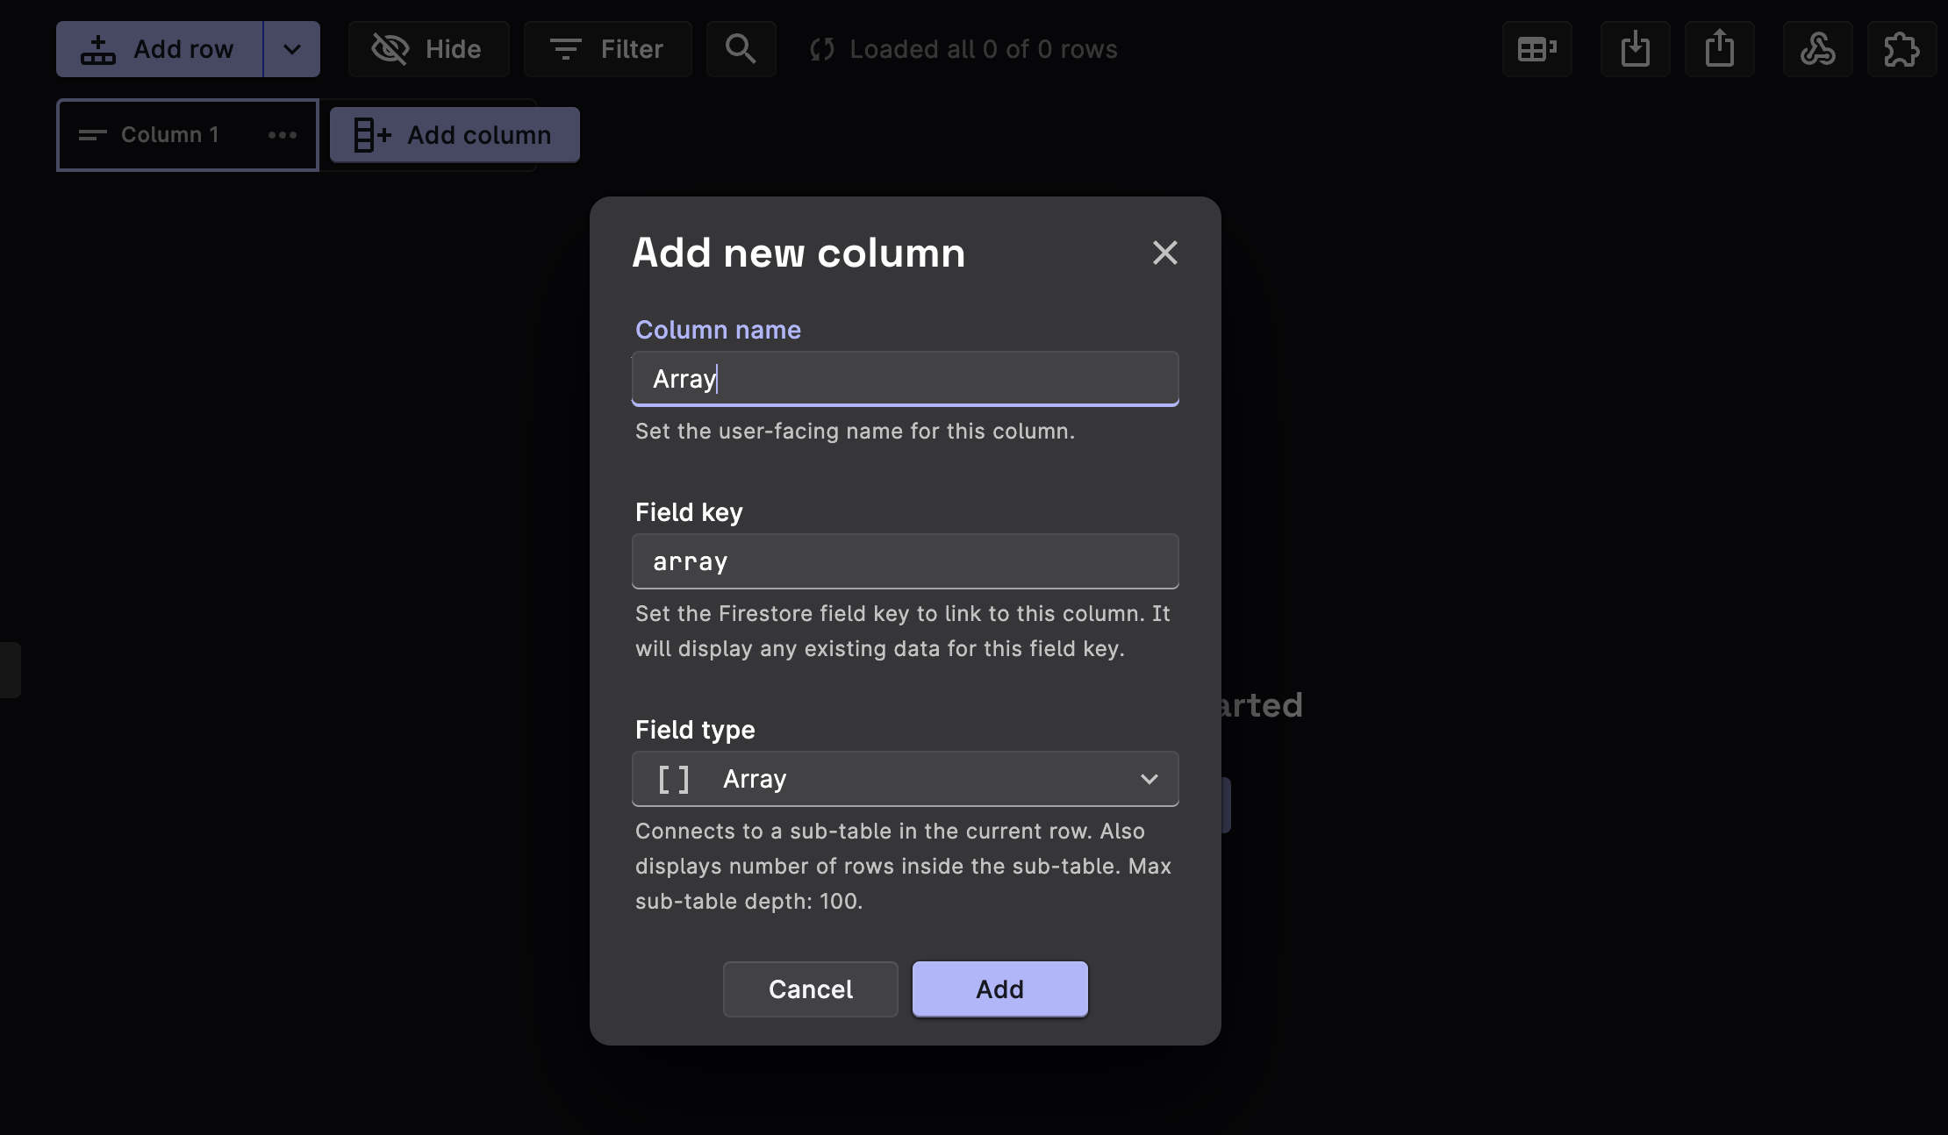1948x1135 pixels.
Task: Click the import data icon
Action: tap(1635, 49)
